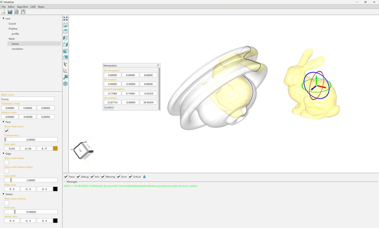Open the Styles menu

(x=41, y=7)
